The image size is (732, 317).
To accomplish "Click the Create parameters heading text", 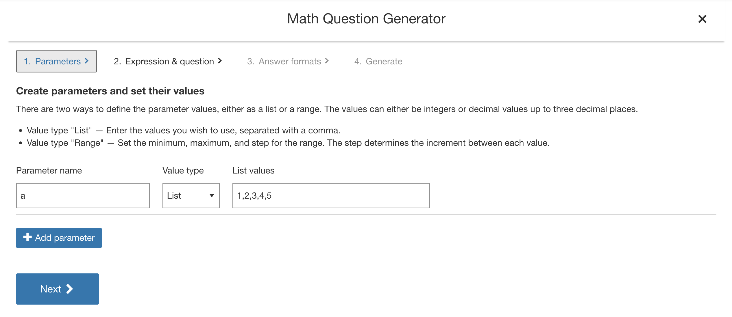I will click(110, 91).
